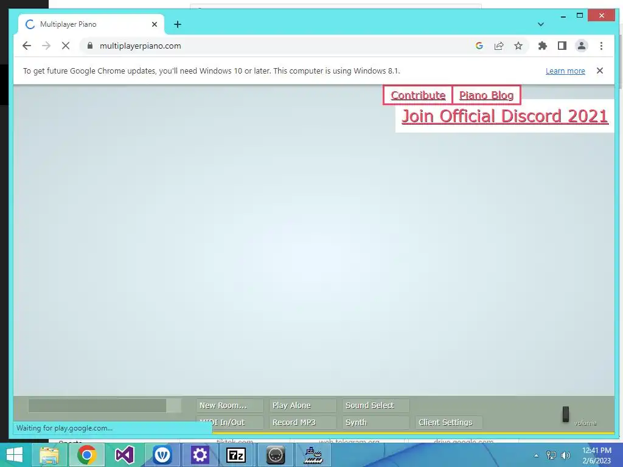This screenshot has height=467, width=623.
Task: Stop loading the page
Action: (66, 46)
